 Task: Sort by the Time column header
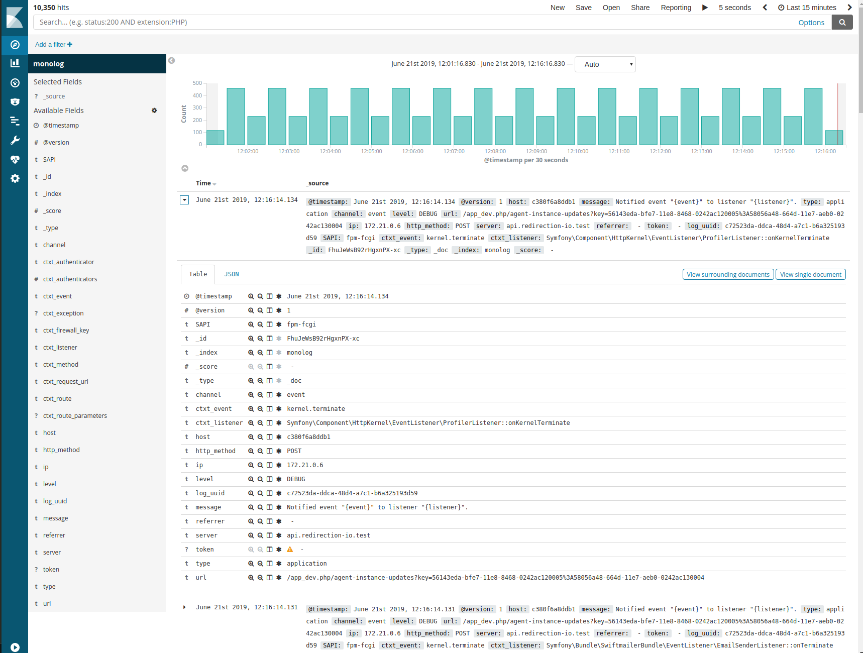pos(206,183)
